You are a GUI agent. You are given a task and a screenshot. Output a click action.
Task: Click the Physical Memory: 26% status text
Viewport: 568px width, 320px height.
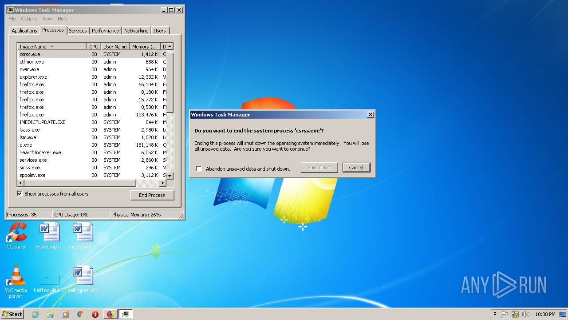coord(136,215)
